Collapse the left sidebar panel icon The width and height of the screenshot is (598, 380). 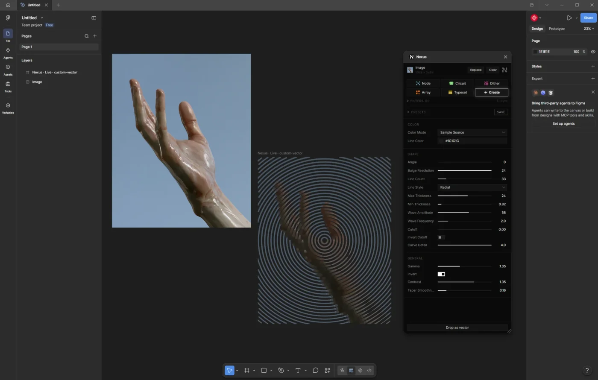pos(94,18)
